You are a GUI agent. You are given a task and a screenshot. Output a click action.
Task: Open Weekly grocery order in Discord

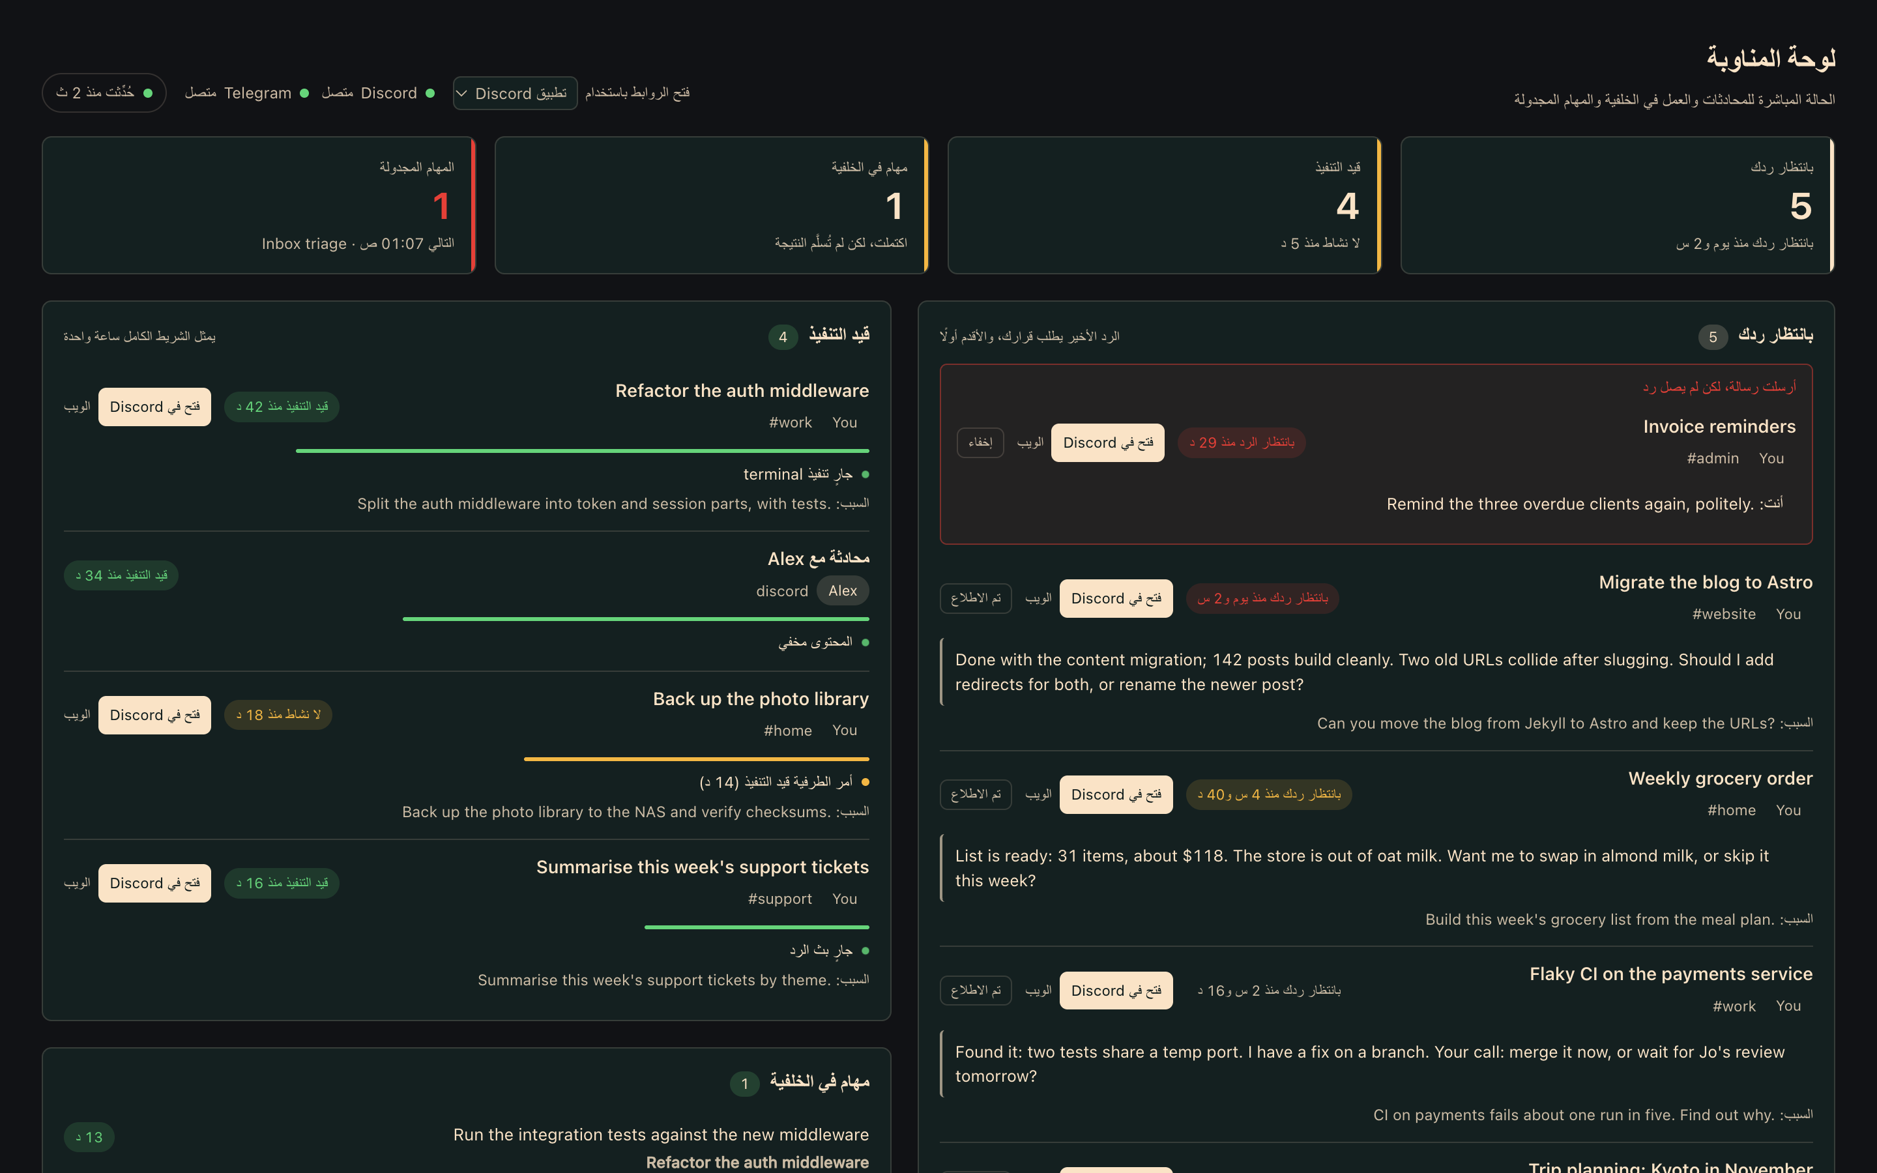point(1116,794)
